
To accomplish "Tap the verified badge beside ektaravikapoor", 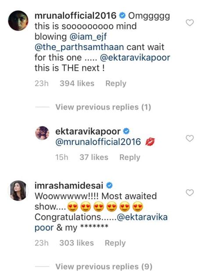I will point(126,131).
